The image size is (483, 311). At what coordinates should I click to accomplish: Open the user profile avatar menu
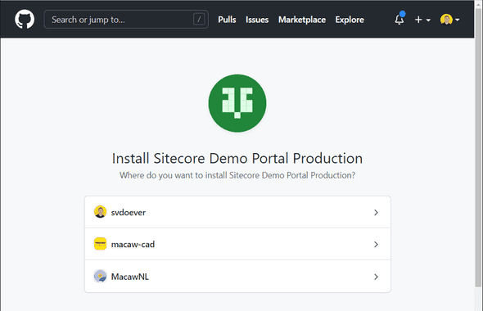click(449, 20)
